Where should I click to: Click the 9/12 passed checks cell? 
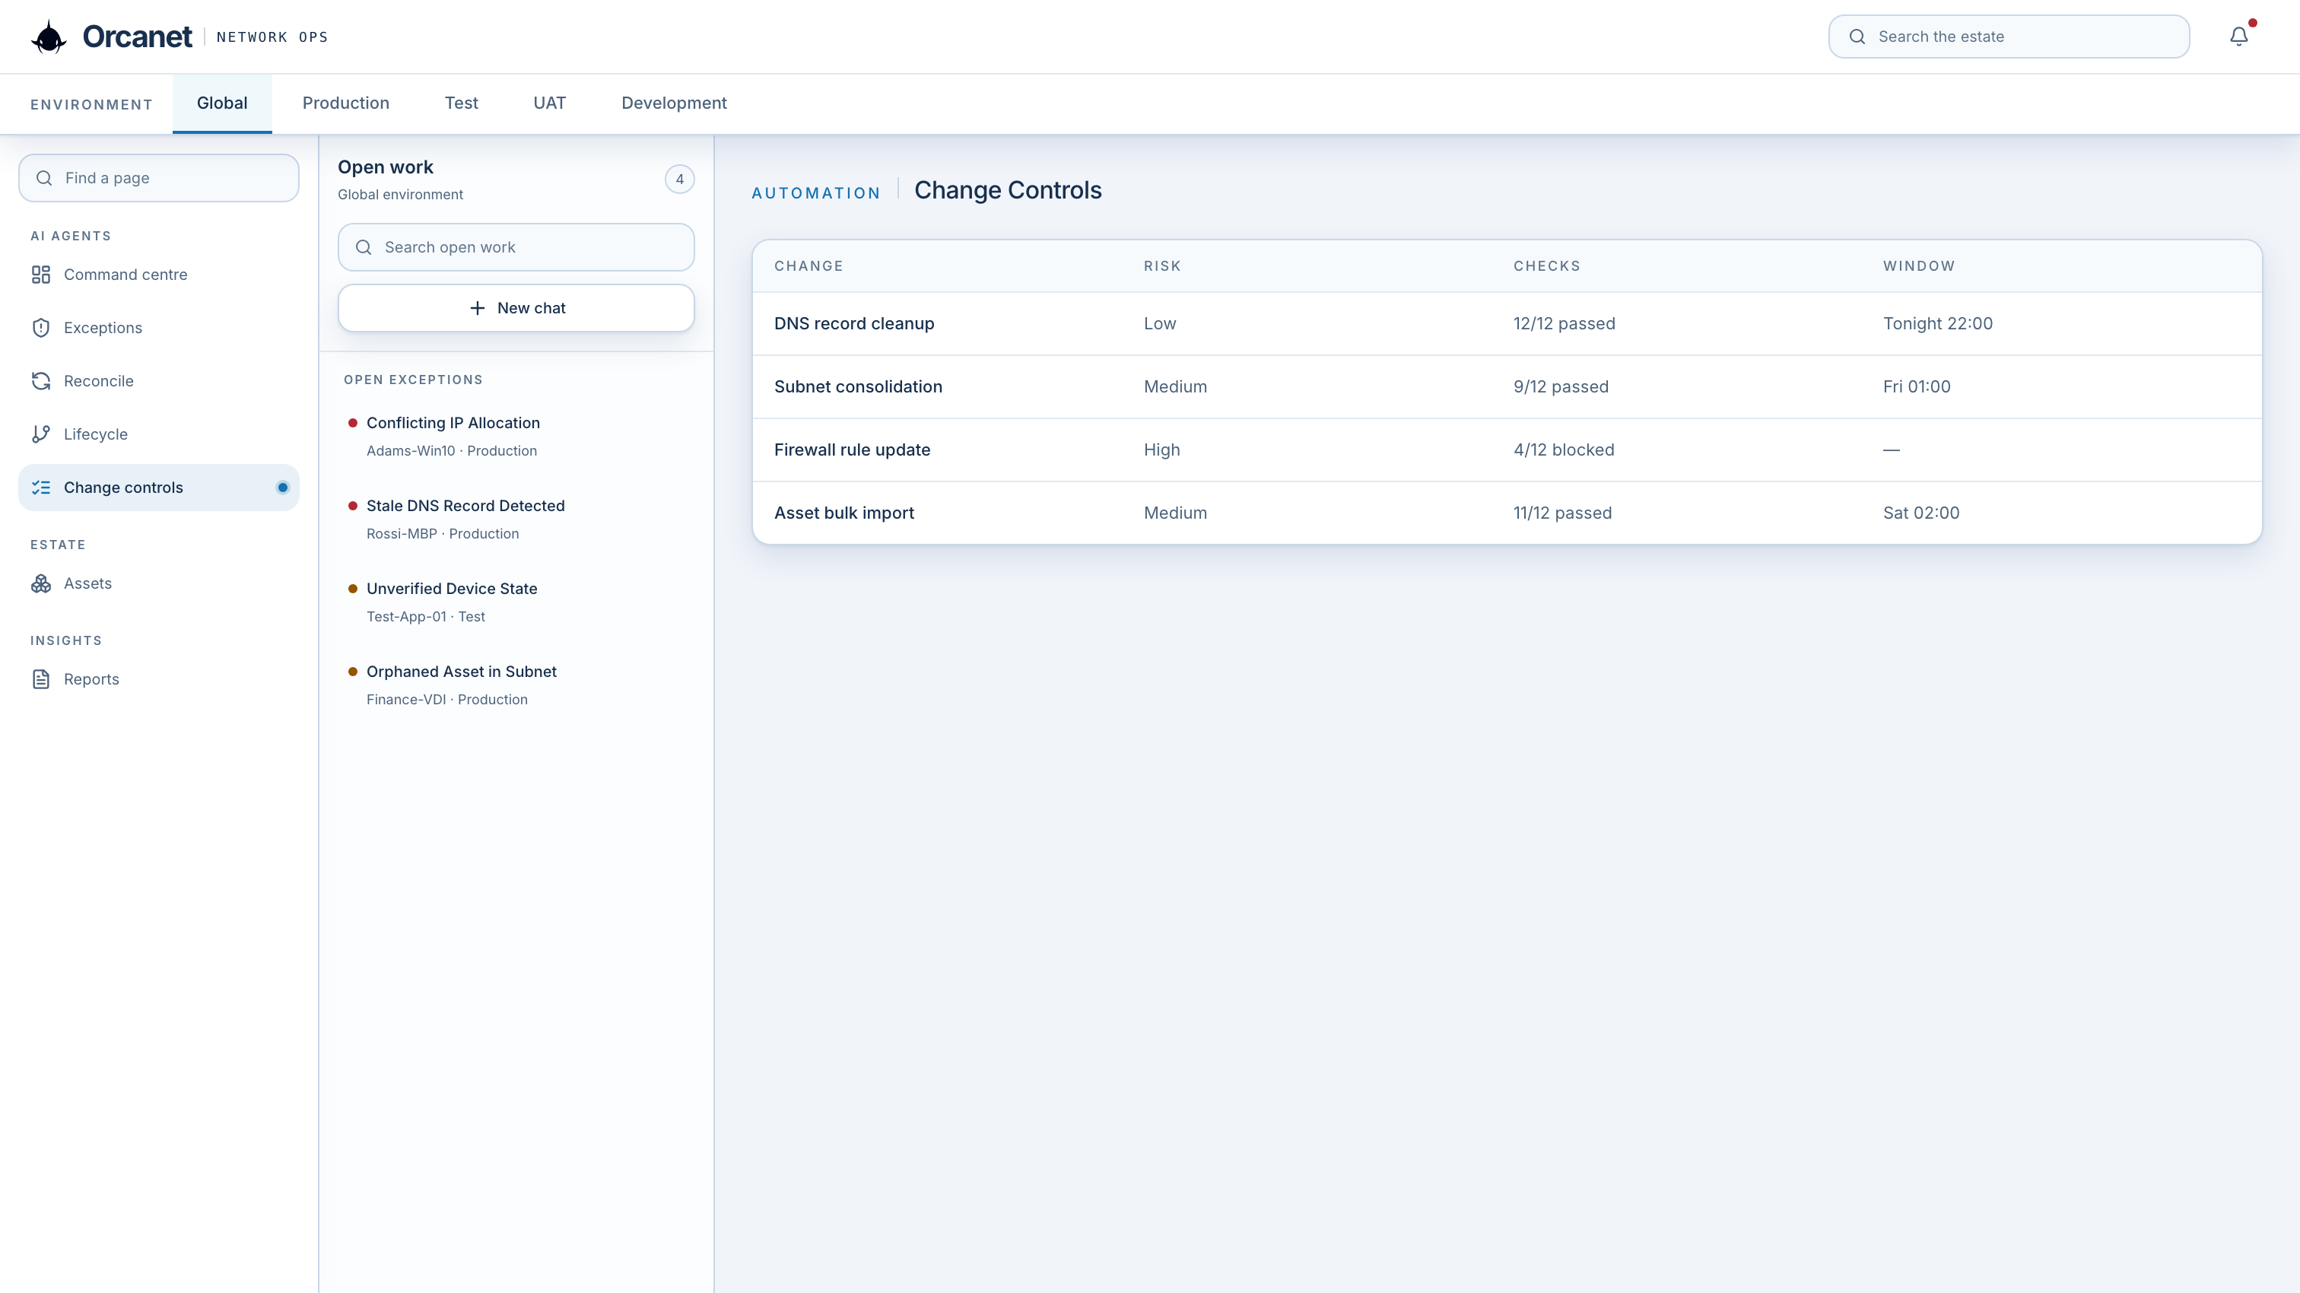pos(1561,386)
